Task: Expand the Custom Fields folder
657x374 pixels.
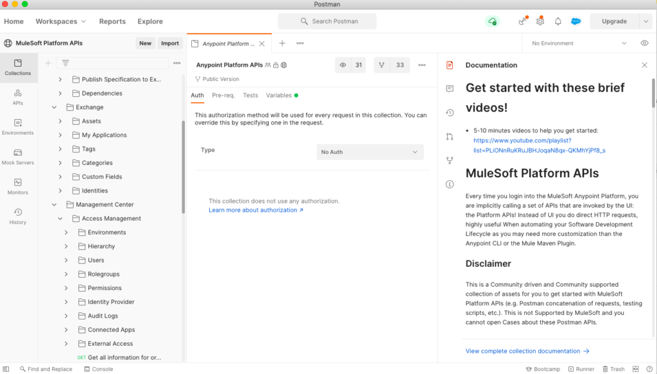Action: tap(60, 177)
